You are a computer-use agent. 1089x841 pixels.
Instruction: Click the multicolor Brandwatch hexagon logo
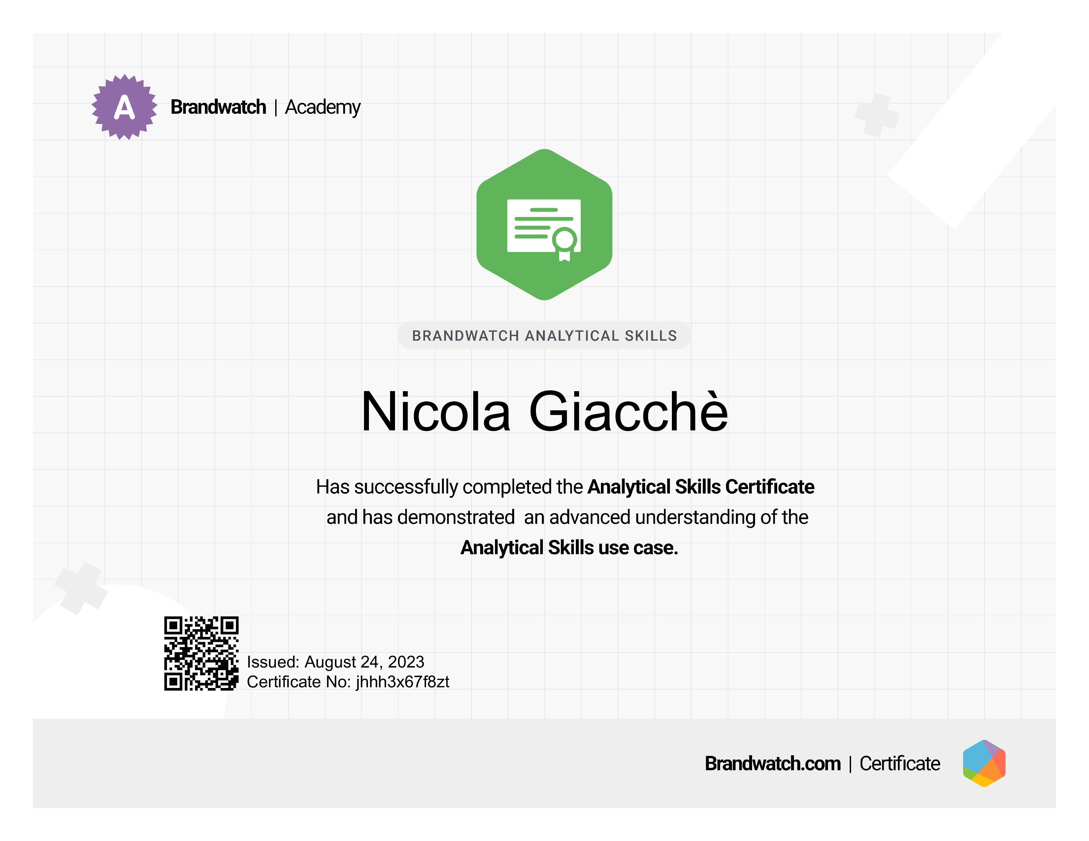[x=984, y=763]
